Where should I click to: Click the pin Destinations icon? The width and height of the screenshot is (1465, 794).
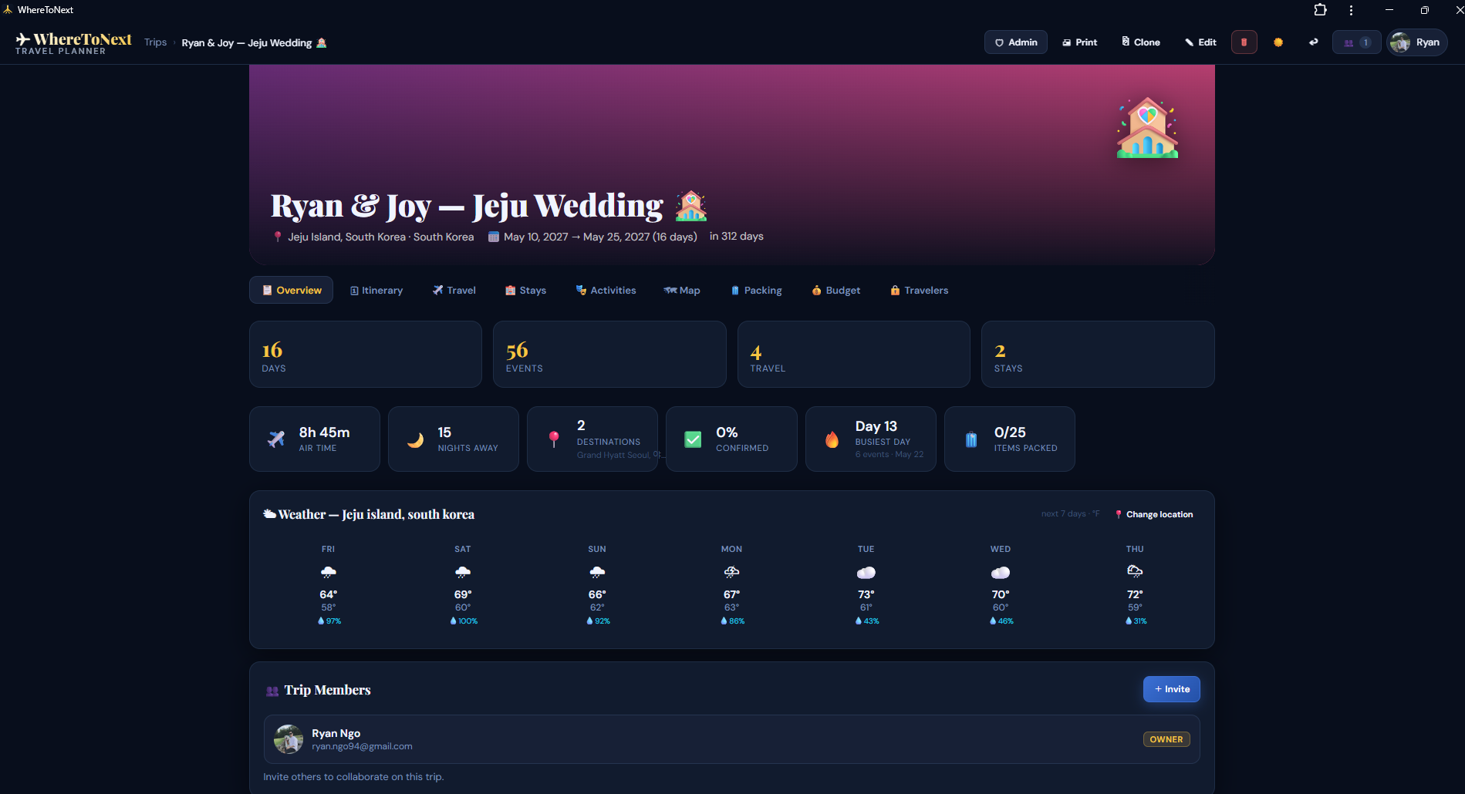pyautogui.click(x=554, y=439)
